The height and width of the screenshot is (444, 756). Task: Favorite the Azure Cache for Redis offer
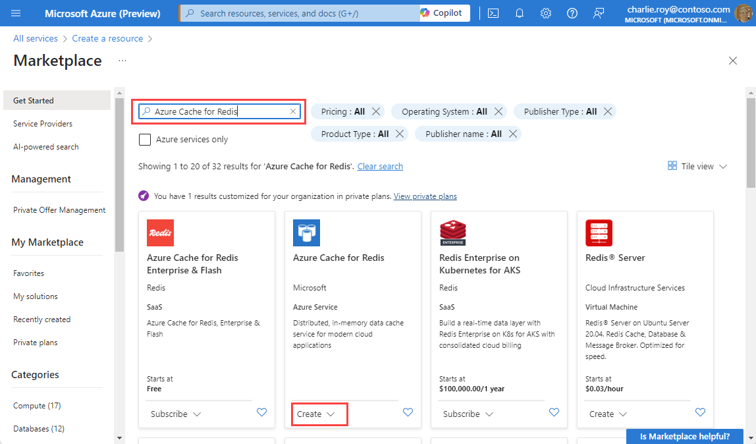click(x=408, y=412)
